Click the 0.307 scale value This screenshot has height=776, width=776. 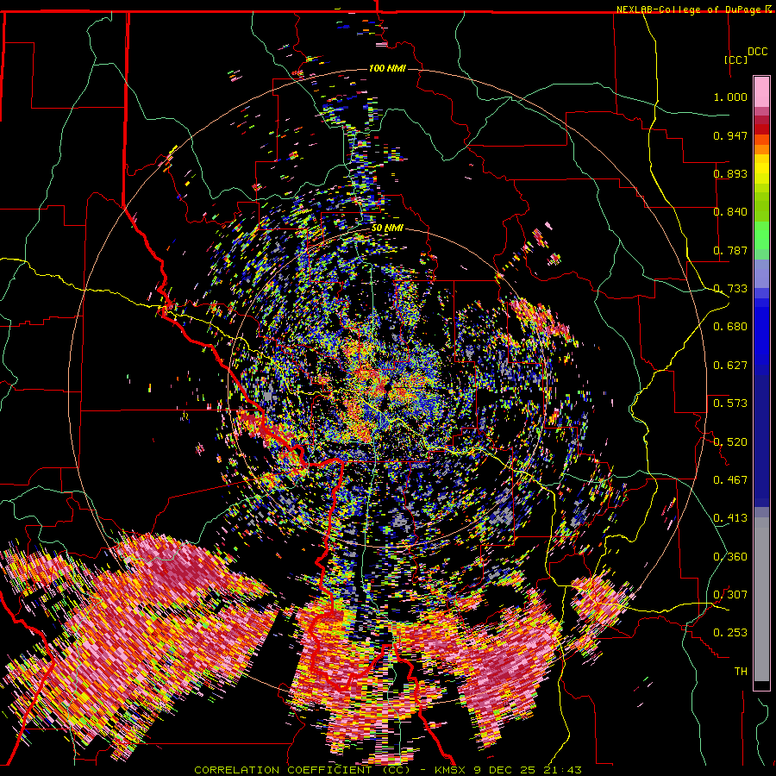[730, 594]
